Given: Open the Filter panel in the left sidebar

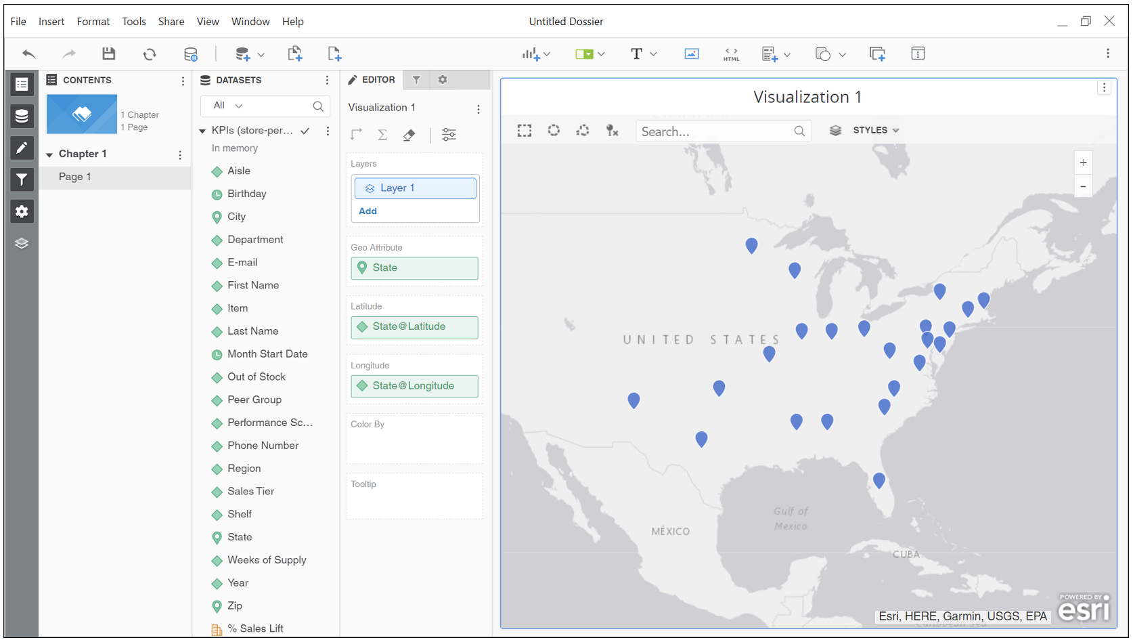Looking at the screenshot, I should tap(22, 179).
